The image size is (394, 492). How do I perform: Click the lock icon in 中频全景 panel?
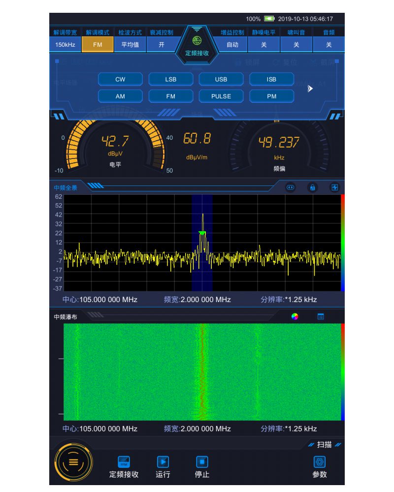click(x=312, y=187)
